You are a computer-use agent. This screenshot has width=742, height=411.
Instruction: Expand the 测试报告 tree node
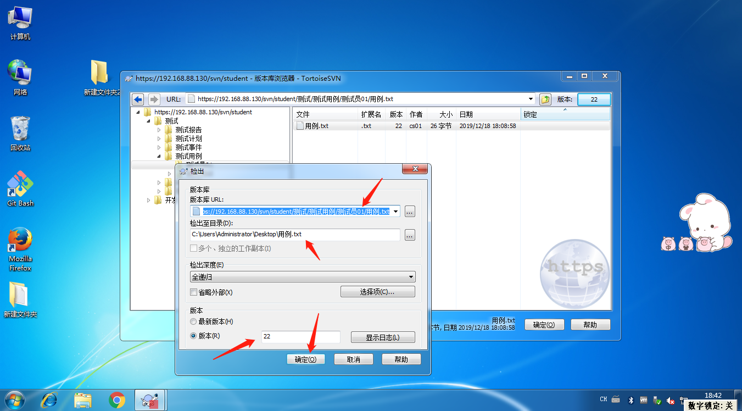click(x=159, y=130)
